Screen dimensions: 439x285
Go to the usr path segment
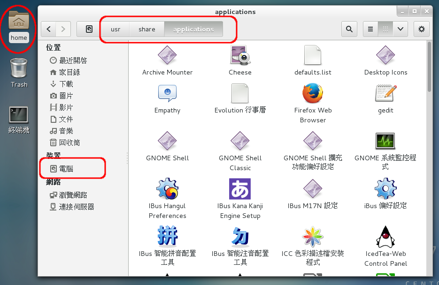(116, 29)
